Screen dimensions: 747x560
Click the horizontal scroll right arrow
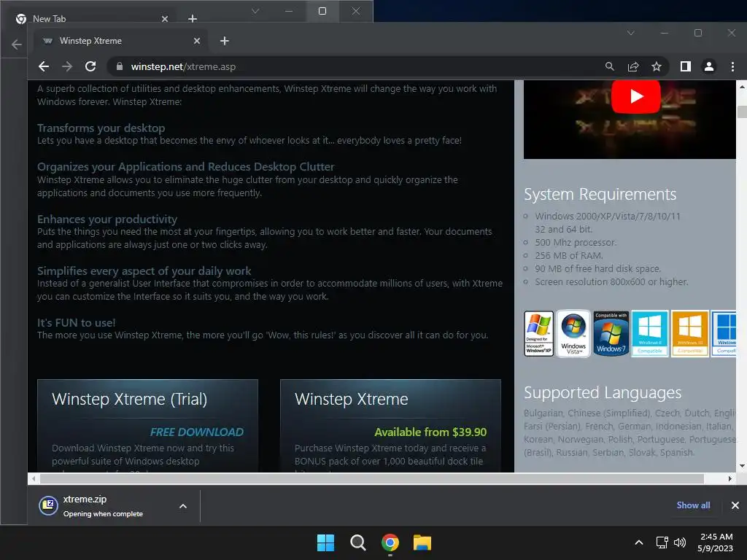(729, 478)
